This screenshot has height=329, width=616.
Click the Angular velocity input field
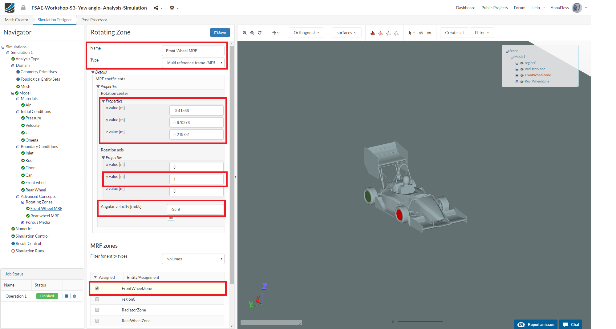pyautogui.click(x=195, y=209)
